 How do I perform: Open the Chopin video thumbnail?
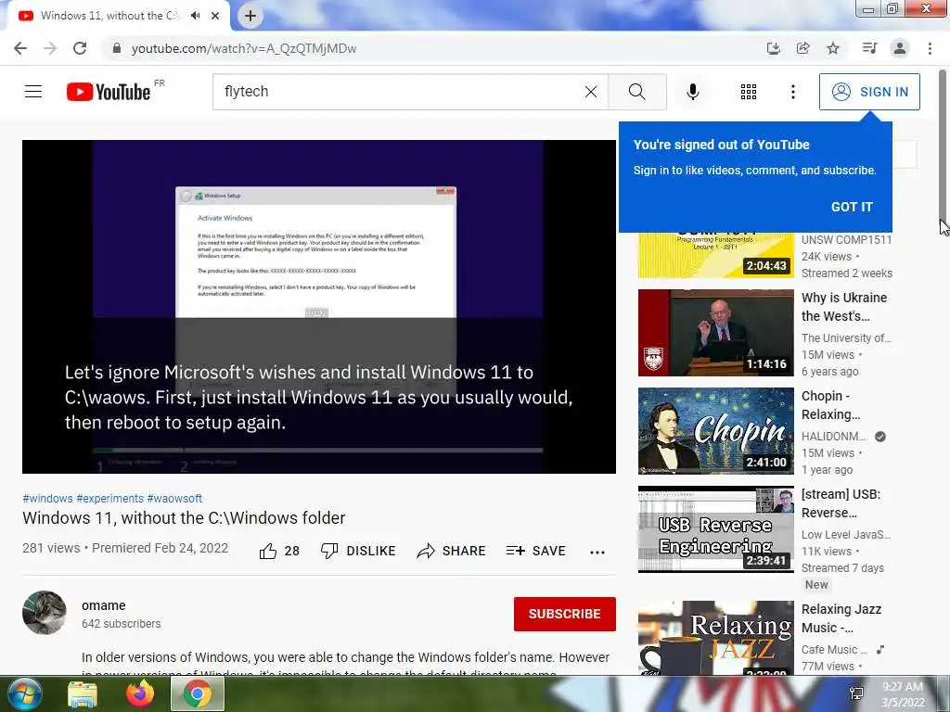(715, 431)
